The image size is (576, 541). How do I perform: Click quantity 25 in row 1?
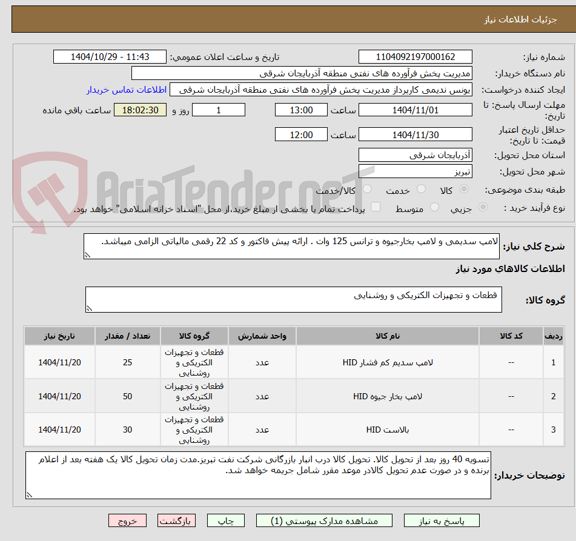[x=127, y=362]
